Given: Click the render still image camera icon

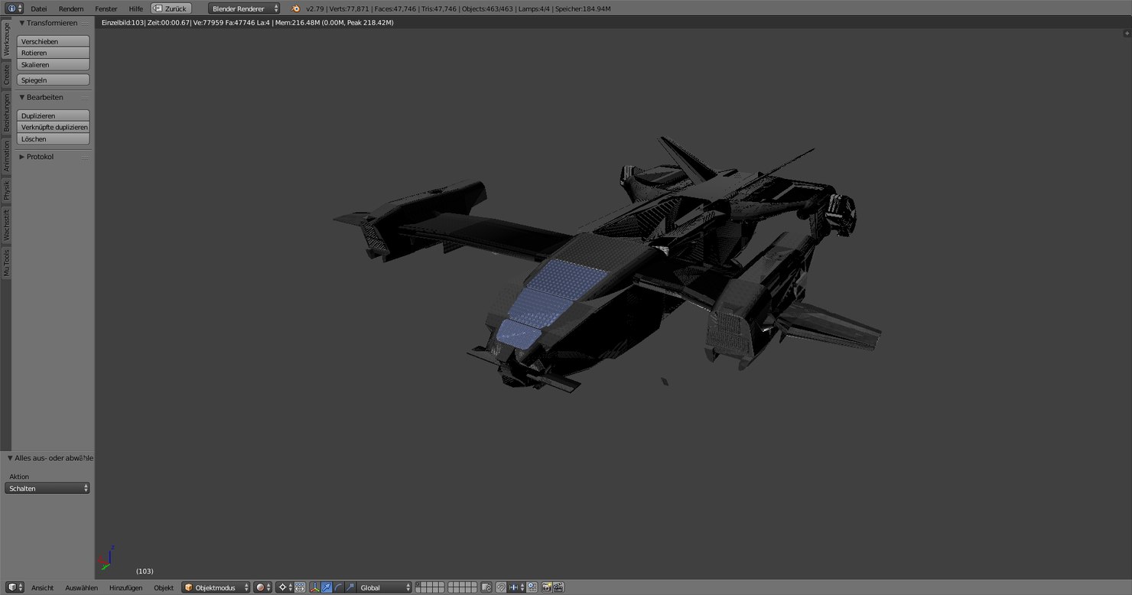Looking at the screenshot, I should point(547,587).
